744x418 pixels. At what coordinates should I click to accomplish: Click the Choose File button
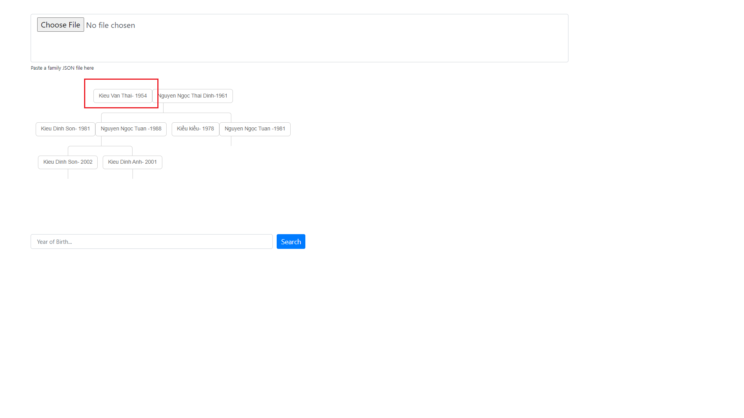pyautogui.click(x=60, y=24)
